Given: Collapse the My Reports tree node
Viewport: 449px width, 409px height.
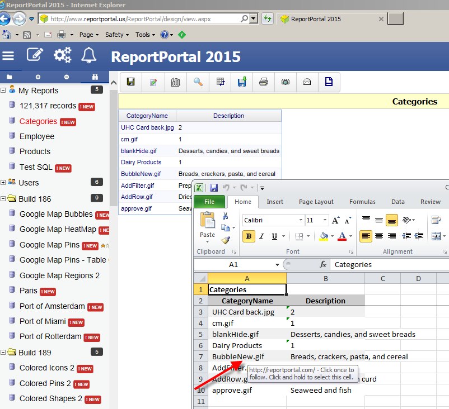Looking at the screenshot, I should click(3, 91).
